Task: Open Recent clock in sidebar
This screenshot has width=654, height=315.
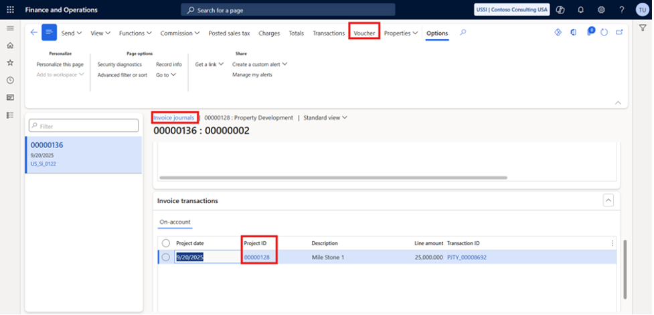Action: 11,80
